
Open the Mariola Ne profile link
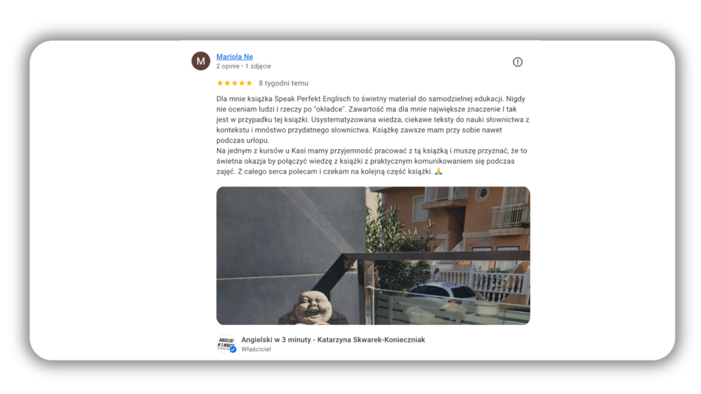pyautogui.click(x=235, y=57)
